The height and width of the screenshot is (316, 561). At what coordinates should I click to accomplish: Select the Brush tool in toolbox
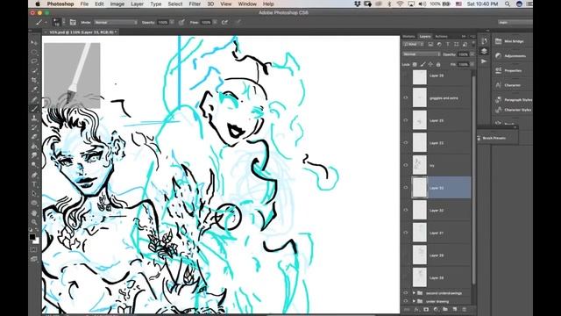[x=34, y=109]
